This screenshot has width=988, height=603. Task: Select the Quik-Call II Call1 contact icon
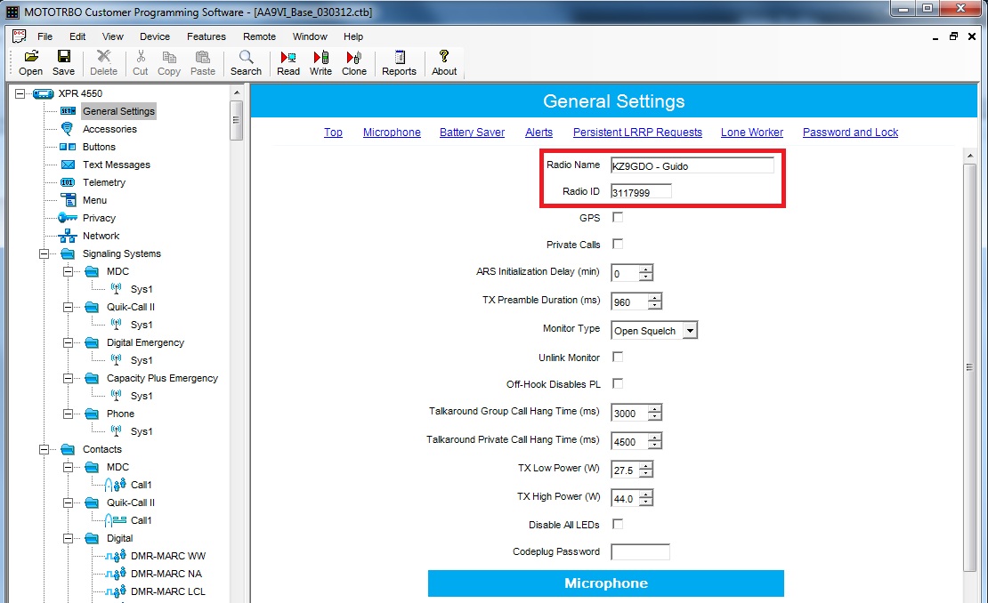tap(116, 520)
